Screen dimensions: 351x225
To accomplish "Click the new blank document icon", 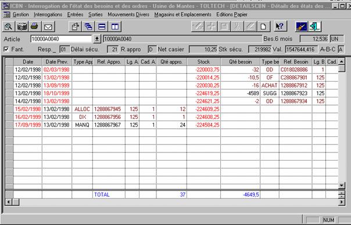I will [263, 27].
